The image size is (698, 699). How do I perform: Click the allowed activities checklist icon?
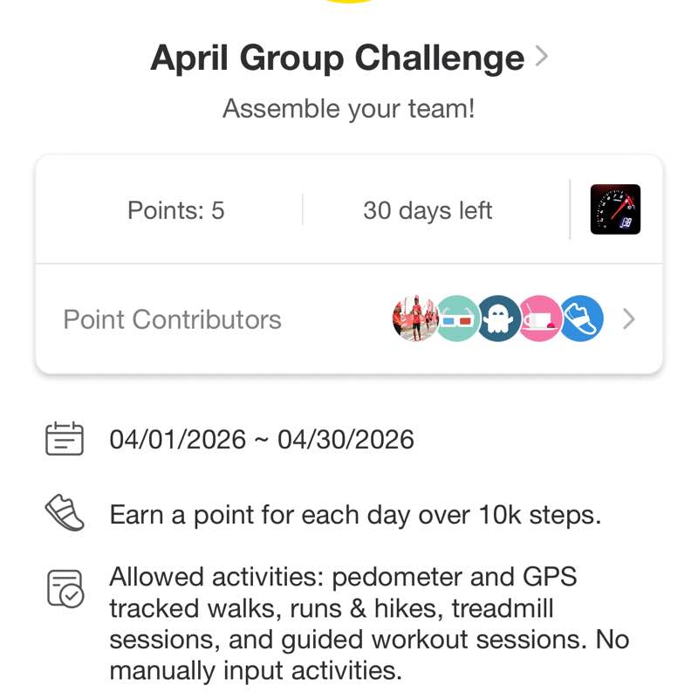pos(65,588)
